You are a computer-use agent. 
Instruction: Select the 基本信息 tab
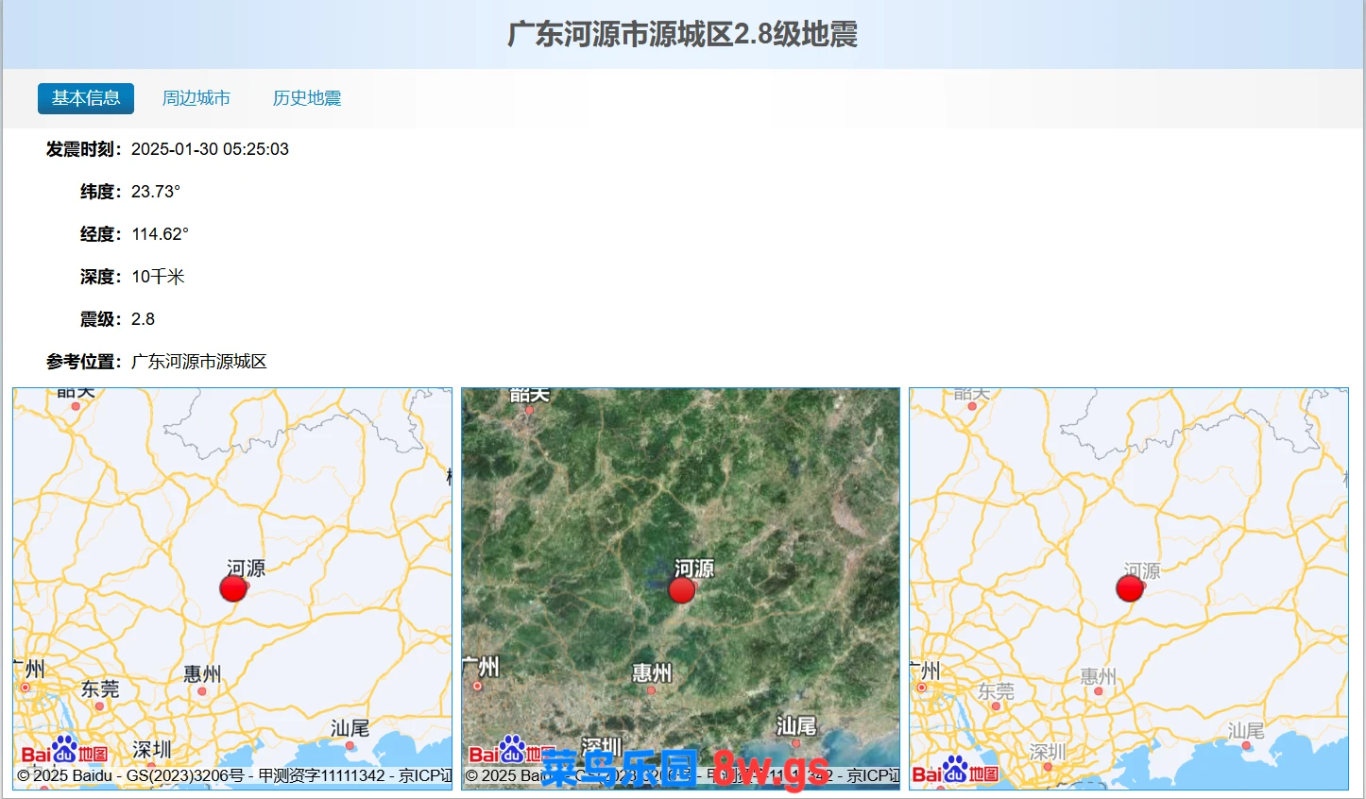[86, 98]
